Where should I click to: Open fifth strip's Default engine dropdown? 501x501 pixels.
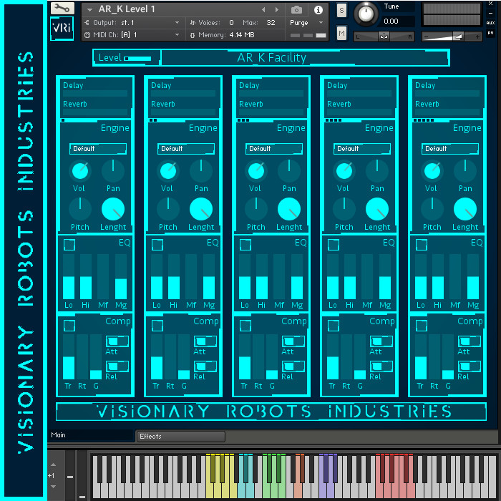450,149
